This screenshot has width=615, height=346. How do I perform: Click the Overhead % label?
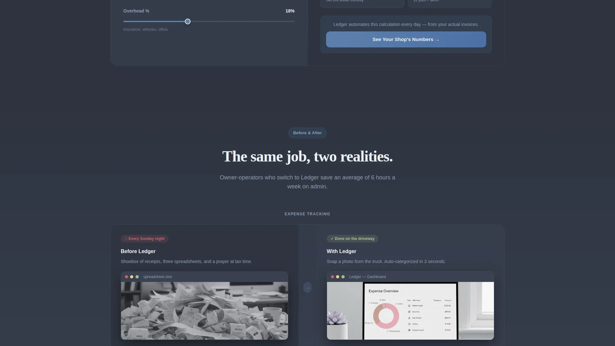[136, 11]
